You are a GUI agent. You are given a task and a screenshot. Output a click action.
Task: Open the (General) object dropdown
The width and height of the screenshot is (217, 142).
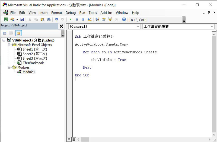[x=138, y=27]
